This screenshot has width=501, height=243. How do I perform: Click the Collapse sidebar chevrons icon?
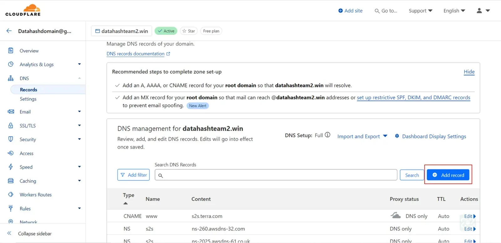9,233
